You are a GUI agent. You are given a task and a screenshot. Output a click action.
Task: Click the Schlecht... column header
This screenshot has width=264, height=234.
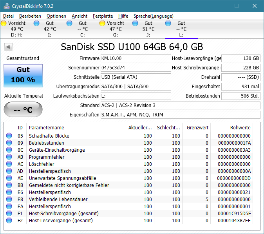pos(168,127)
